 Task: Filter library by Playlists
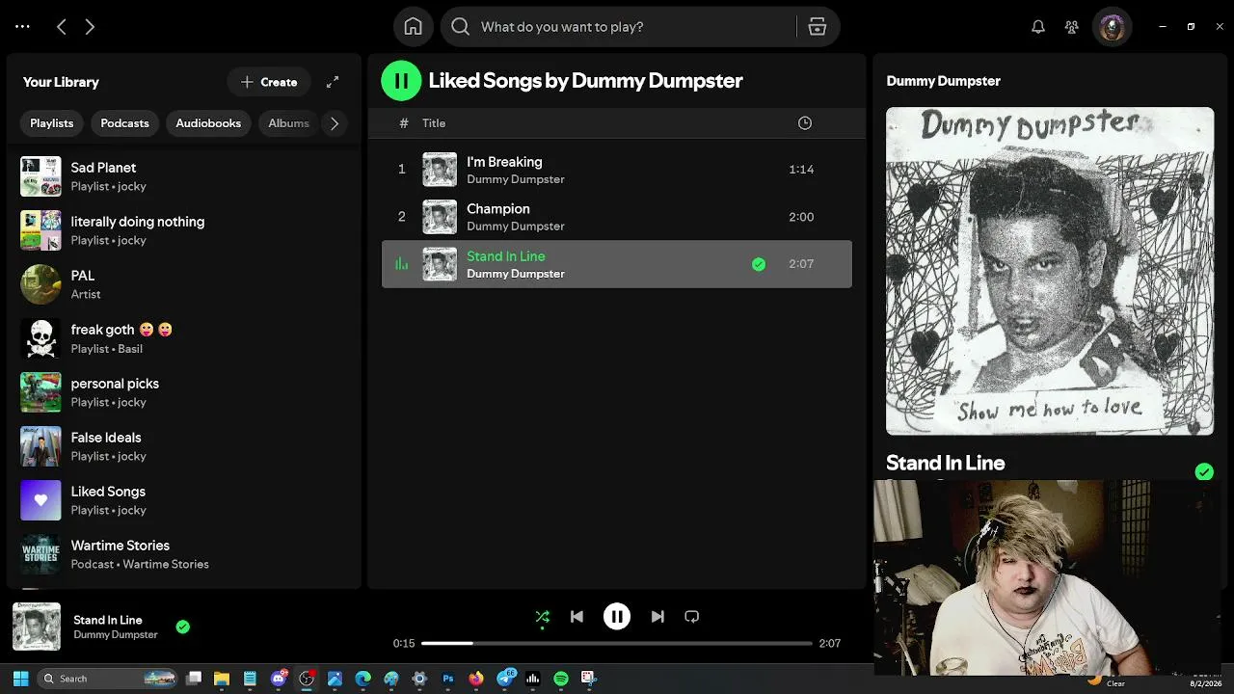tap(52, 123)
